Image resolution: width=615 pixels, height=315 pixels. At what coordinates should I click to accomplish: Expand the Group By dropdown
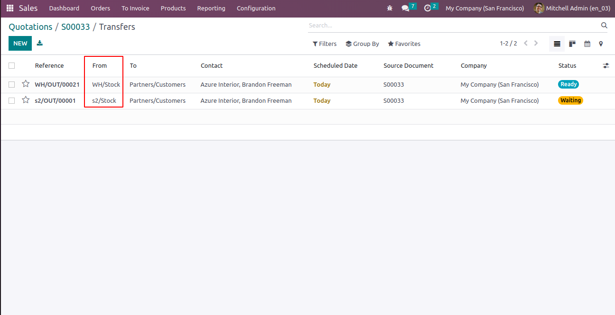(x=362, y=44)
